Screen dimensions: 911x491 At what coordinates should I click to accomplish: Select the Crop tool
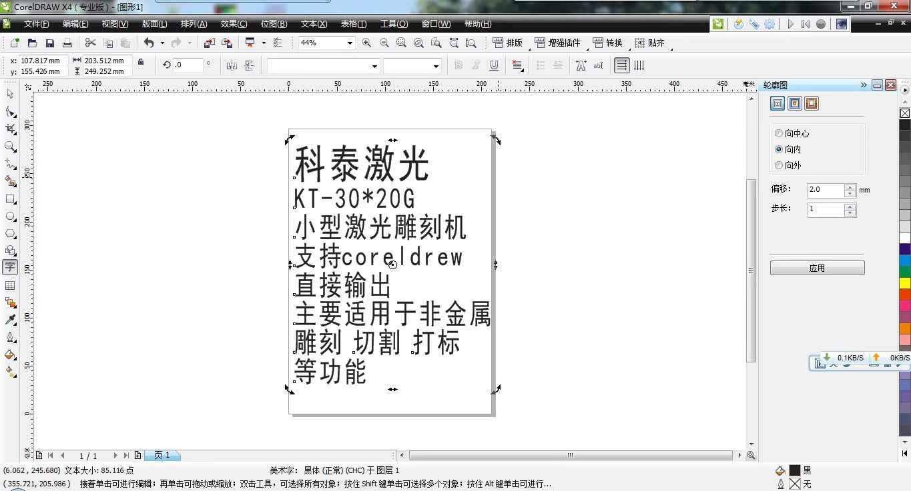(x=10, y=129)
